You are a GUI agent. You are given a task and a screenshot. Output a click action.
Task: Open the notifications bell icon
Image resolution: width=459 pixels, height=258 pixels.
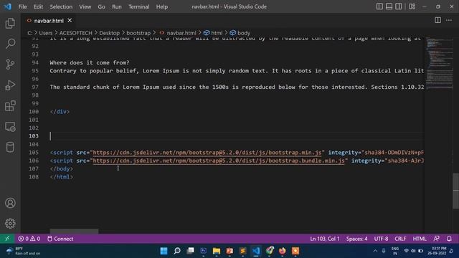click(449, 239)
